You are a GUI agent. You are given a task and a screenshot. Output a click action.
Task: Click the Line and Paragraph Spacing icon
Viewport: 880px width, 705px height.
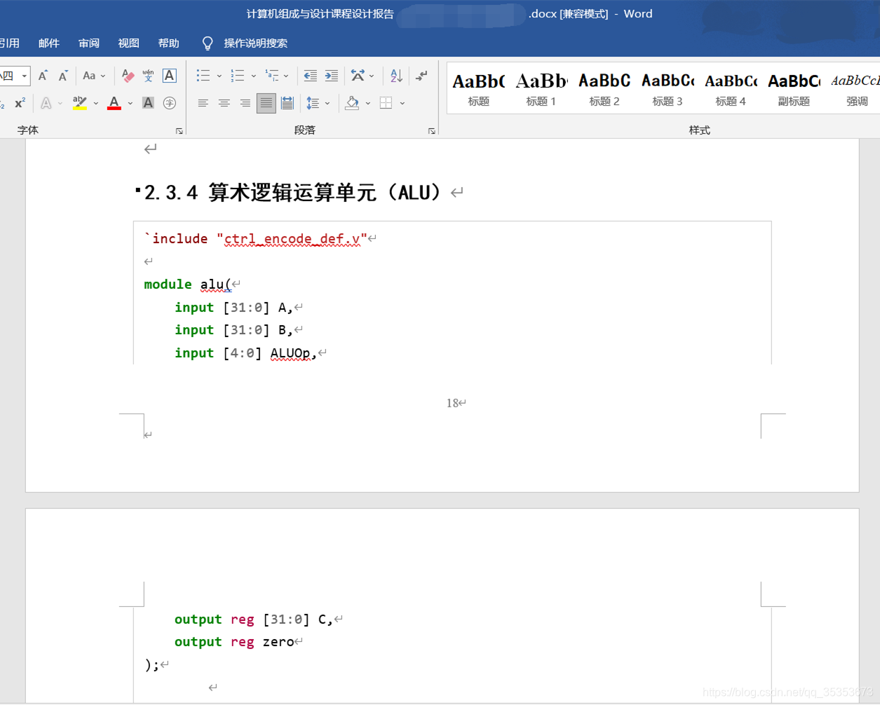(x=313, y=103)
